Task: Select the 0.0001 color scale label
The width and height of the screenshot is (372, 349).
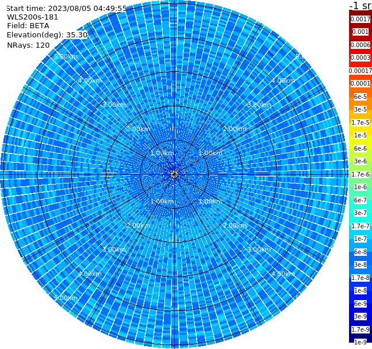Action: [361, 83]
